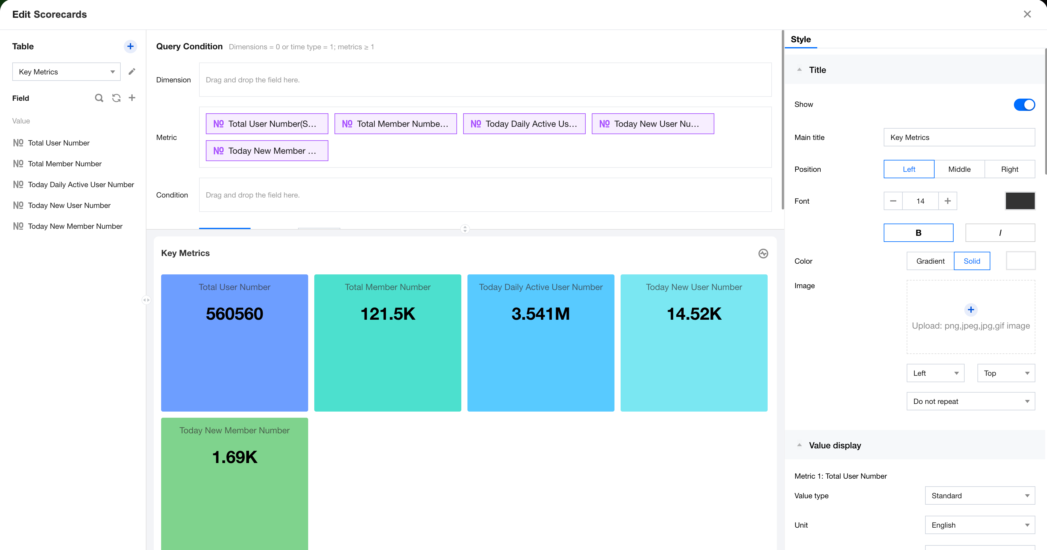The image size is (1047, 550).
Task: Open the Do not repeat dropdown
Action: pos(970,401)
